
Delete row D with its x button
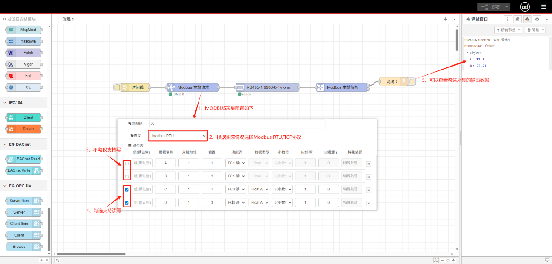[x=368, y=203]
